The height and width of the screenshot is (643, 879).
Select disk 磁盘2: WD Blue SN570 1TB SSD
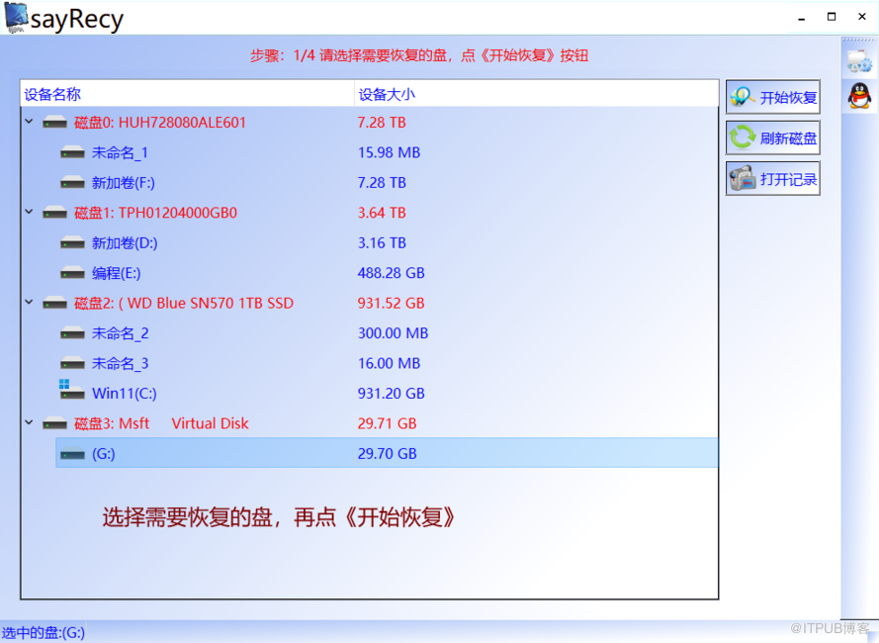coord(184,303)
